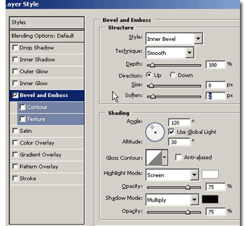245x226 pixels.
Task: Enable the Inner Shadow checkbox
Action: click(15, 59)
